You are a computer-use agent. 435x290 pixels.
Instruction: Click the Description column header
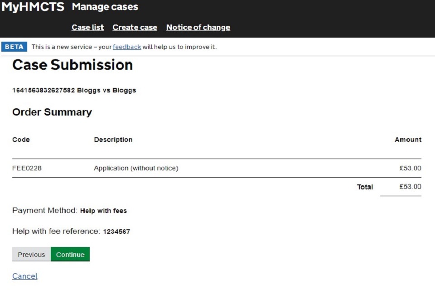pyautogui.click(x=113, y=140)
